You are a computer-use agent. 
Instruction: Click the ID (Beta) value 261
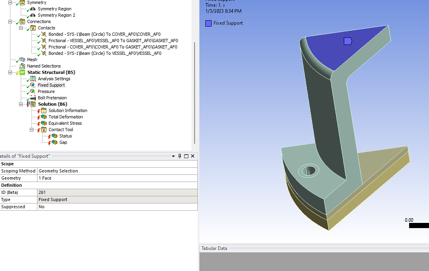pyautogui.click(x=117, y=192)
